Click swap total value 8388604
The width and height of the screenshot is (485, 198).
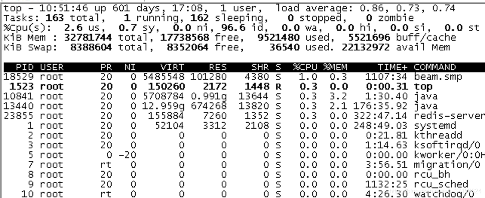pos(92,47)
